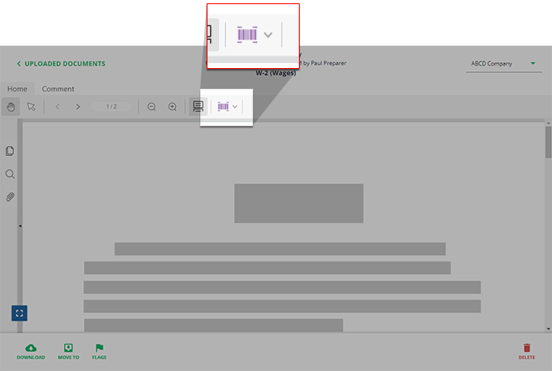
Task: Go to the next page
Action: point(78,107)
